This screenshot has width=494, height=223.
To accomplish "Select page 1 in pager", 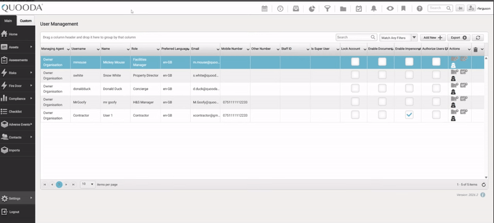I will (x=59, y=185).
